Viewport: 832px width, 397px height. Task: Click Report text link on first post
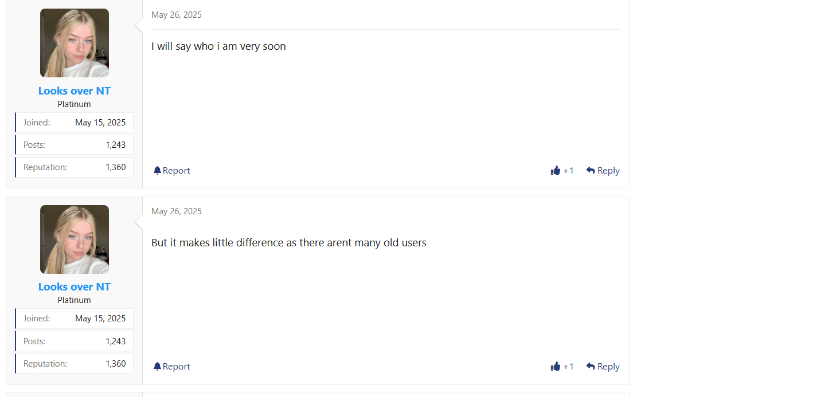pos(176,171)
